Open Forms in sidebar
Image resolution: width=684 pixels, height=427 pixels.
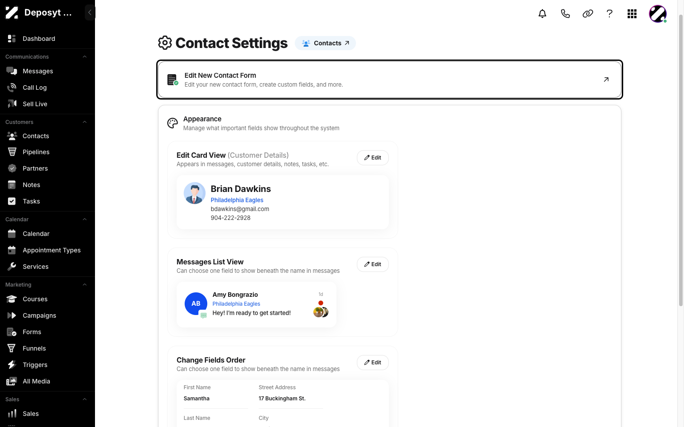47,332
